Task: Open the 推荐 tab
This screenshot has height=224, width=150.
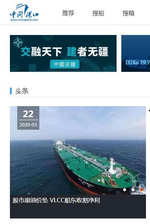Action: coord(68,13)
